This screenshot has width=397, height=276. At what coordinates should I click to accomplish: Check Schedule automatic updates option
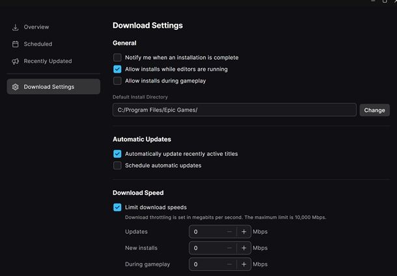[x=117, y=166]
